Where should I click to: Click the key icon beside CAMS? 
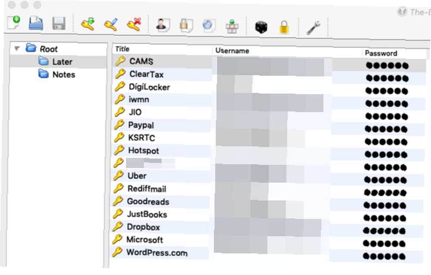point(120,61)
